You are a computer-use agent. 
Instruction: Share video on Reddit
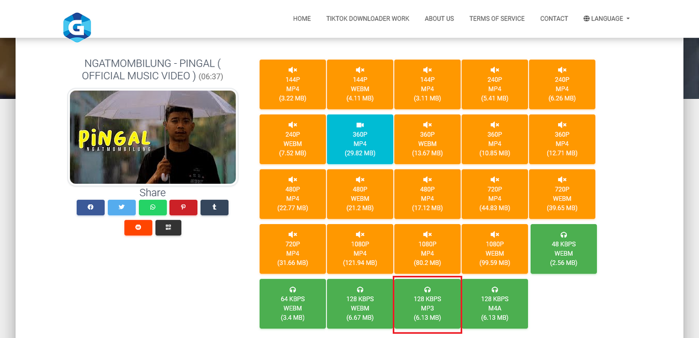point(138,227)
